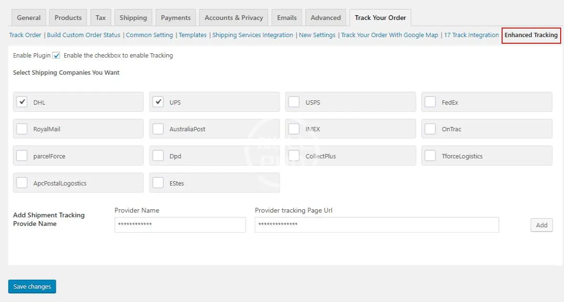Open the General settings tab

pyautogui.click(x=29, y=18)
